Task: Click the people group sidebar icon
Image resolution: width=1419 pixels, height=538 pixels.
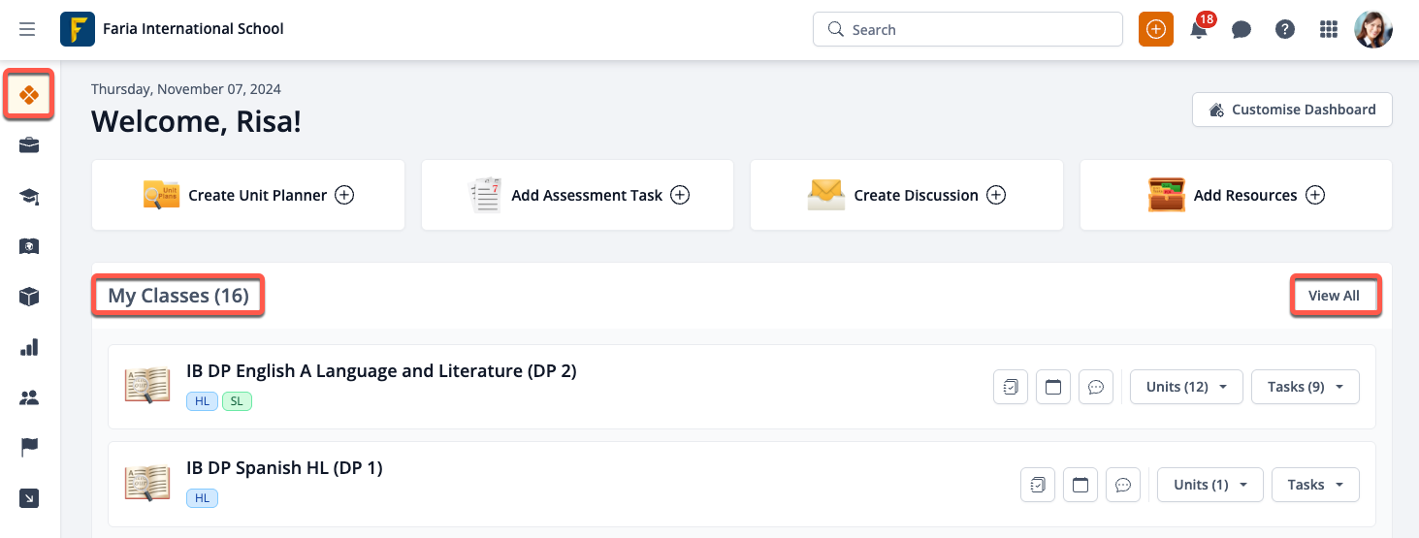Action: tap(29, 397)
